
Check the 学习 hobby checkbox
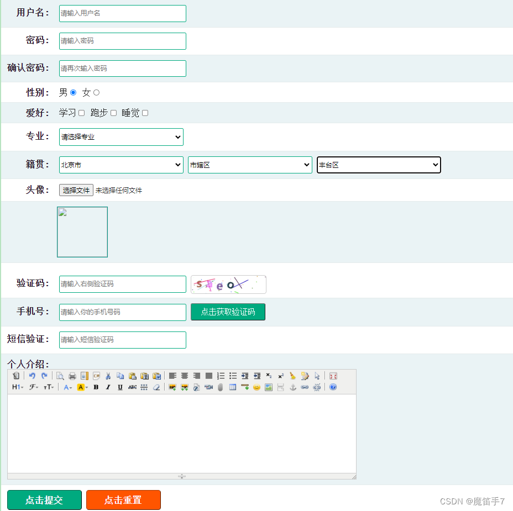(81, 113)
